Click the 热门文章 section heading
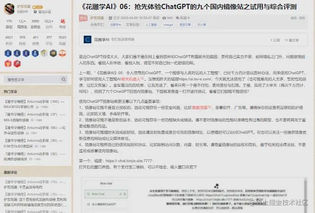 pyautogui.click(x=10, y=92)
